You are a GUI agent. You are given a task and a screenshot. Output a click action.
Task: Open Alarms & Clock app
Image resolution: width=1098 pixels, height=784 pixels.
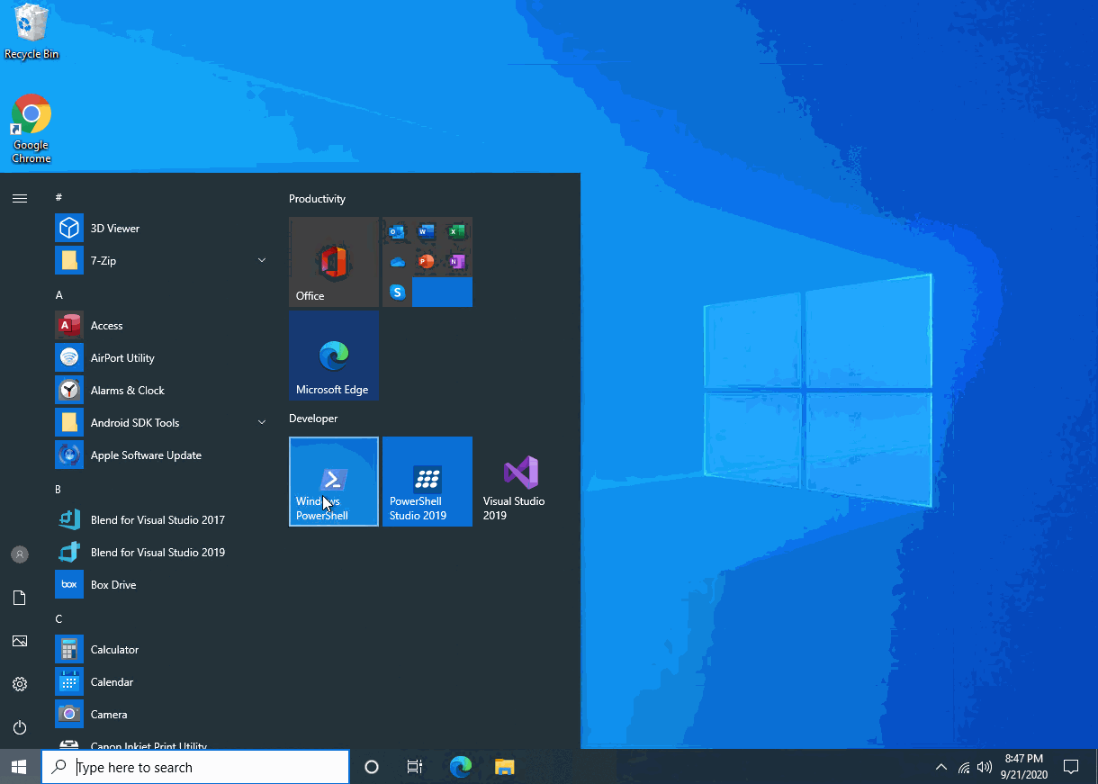(x=162, y=391)
